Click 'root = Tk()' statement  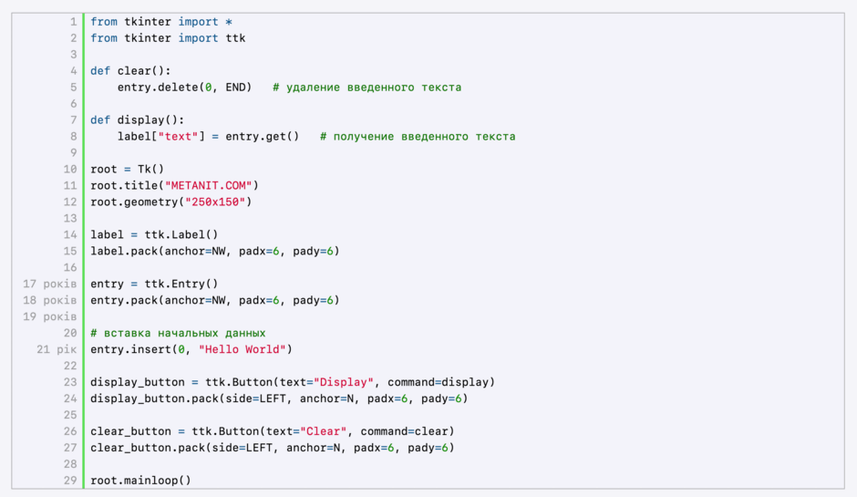click(x=128, y=169)
